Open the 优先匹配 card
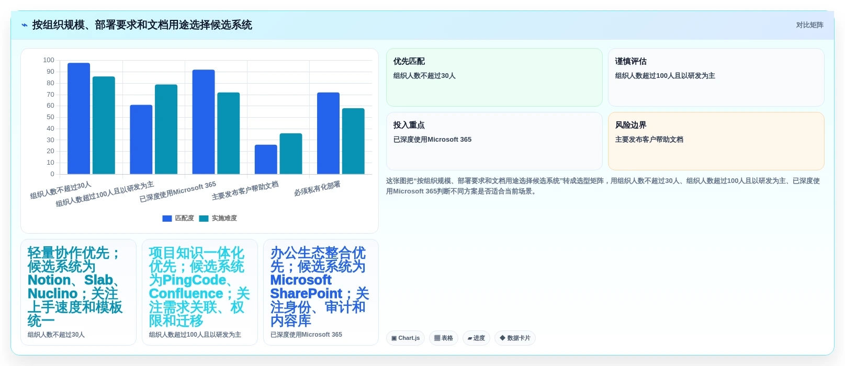Viewport: 845px width, 366px height. coord(494,77)
